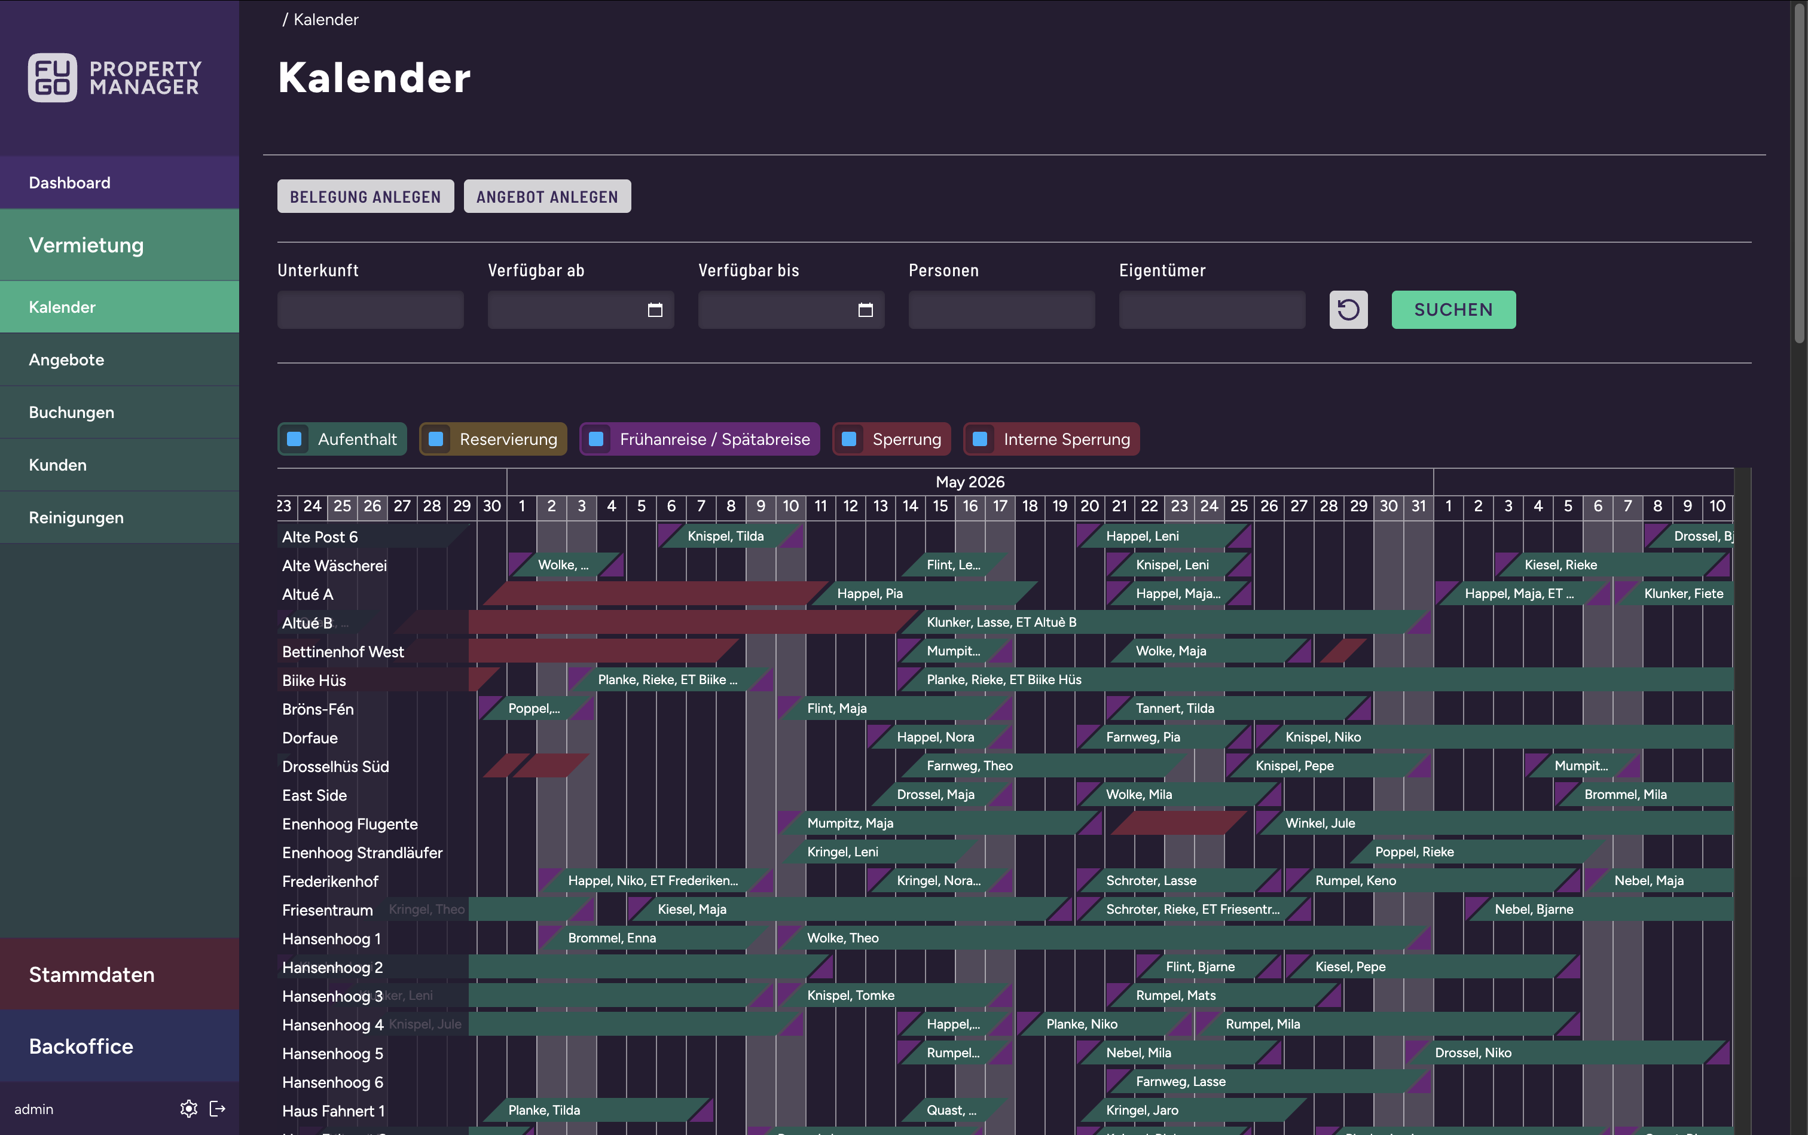Focus the Eigentümer input field
1808x1135 pixels.
(1212, 310)
